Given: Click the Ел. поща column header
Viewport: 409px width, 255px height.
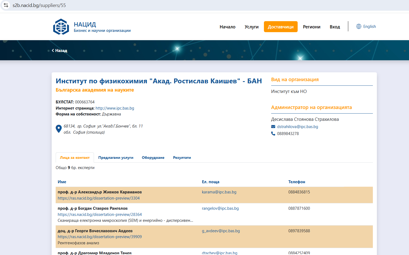Looking at the screenshot, I should (211, 182).
